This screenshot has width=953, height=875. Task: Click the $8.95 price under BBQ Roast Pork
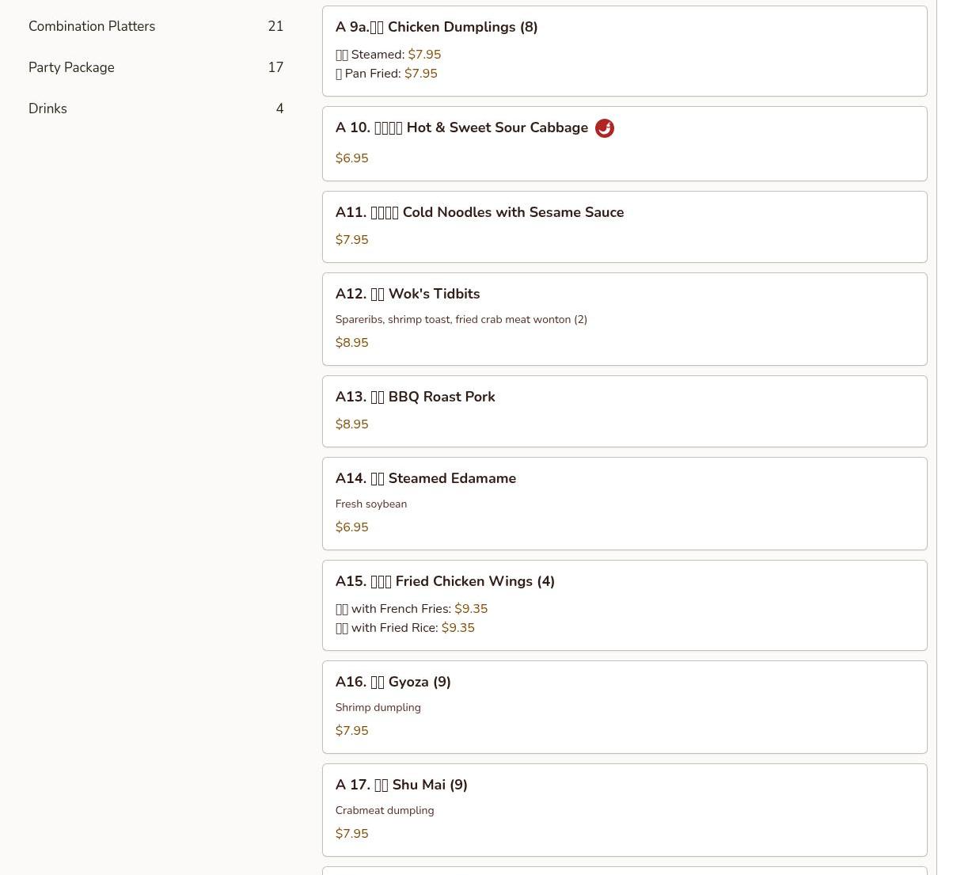tap(351, 424)
